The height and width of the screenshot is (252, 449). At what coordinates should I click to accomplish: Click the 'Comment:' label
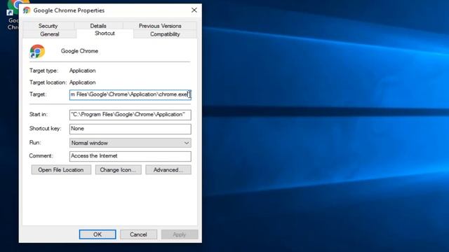(41, 155)
